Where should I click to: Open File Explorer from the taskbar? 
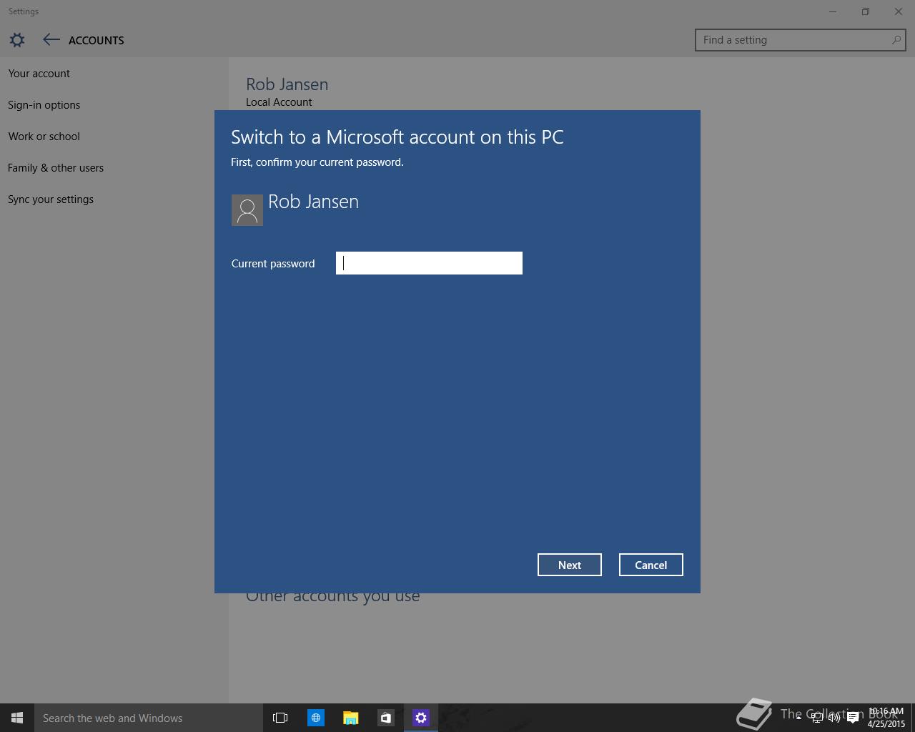[x=350, y=718]
